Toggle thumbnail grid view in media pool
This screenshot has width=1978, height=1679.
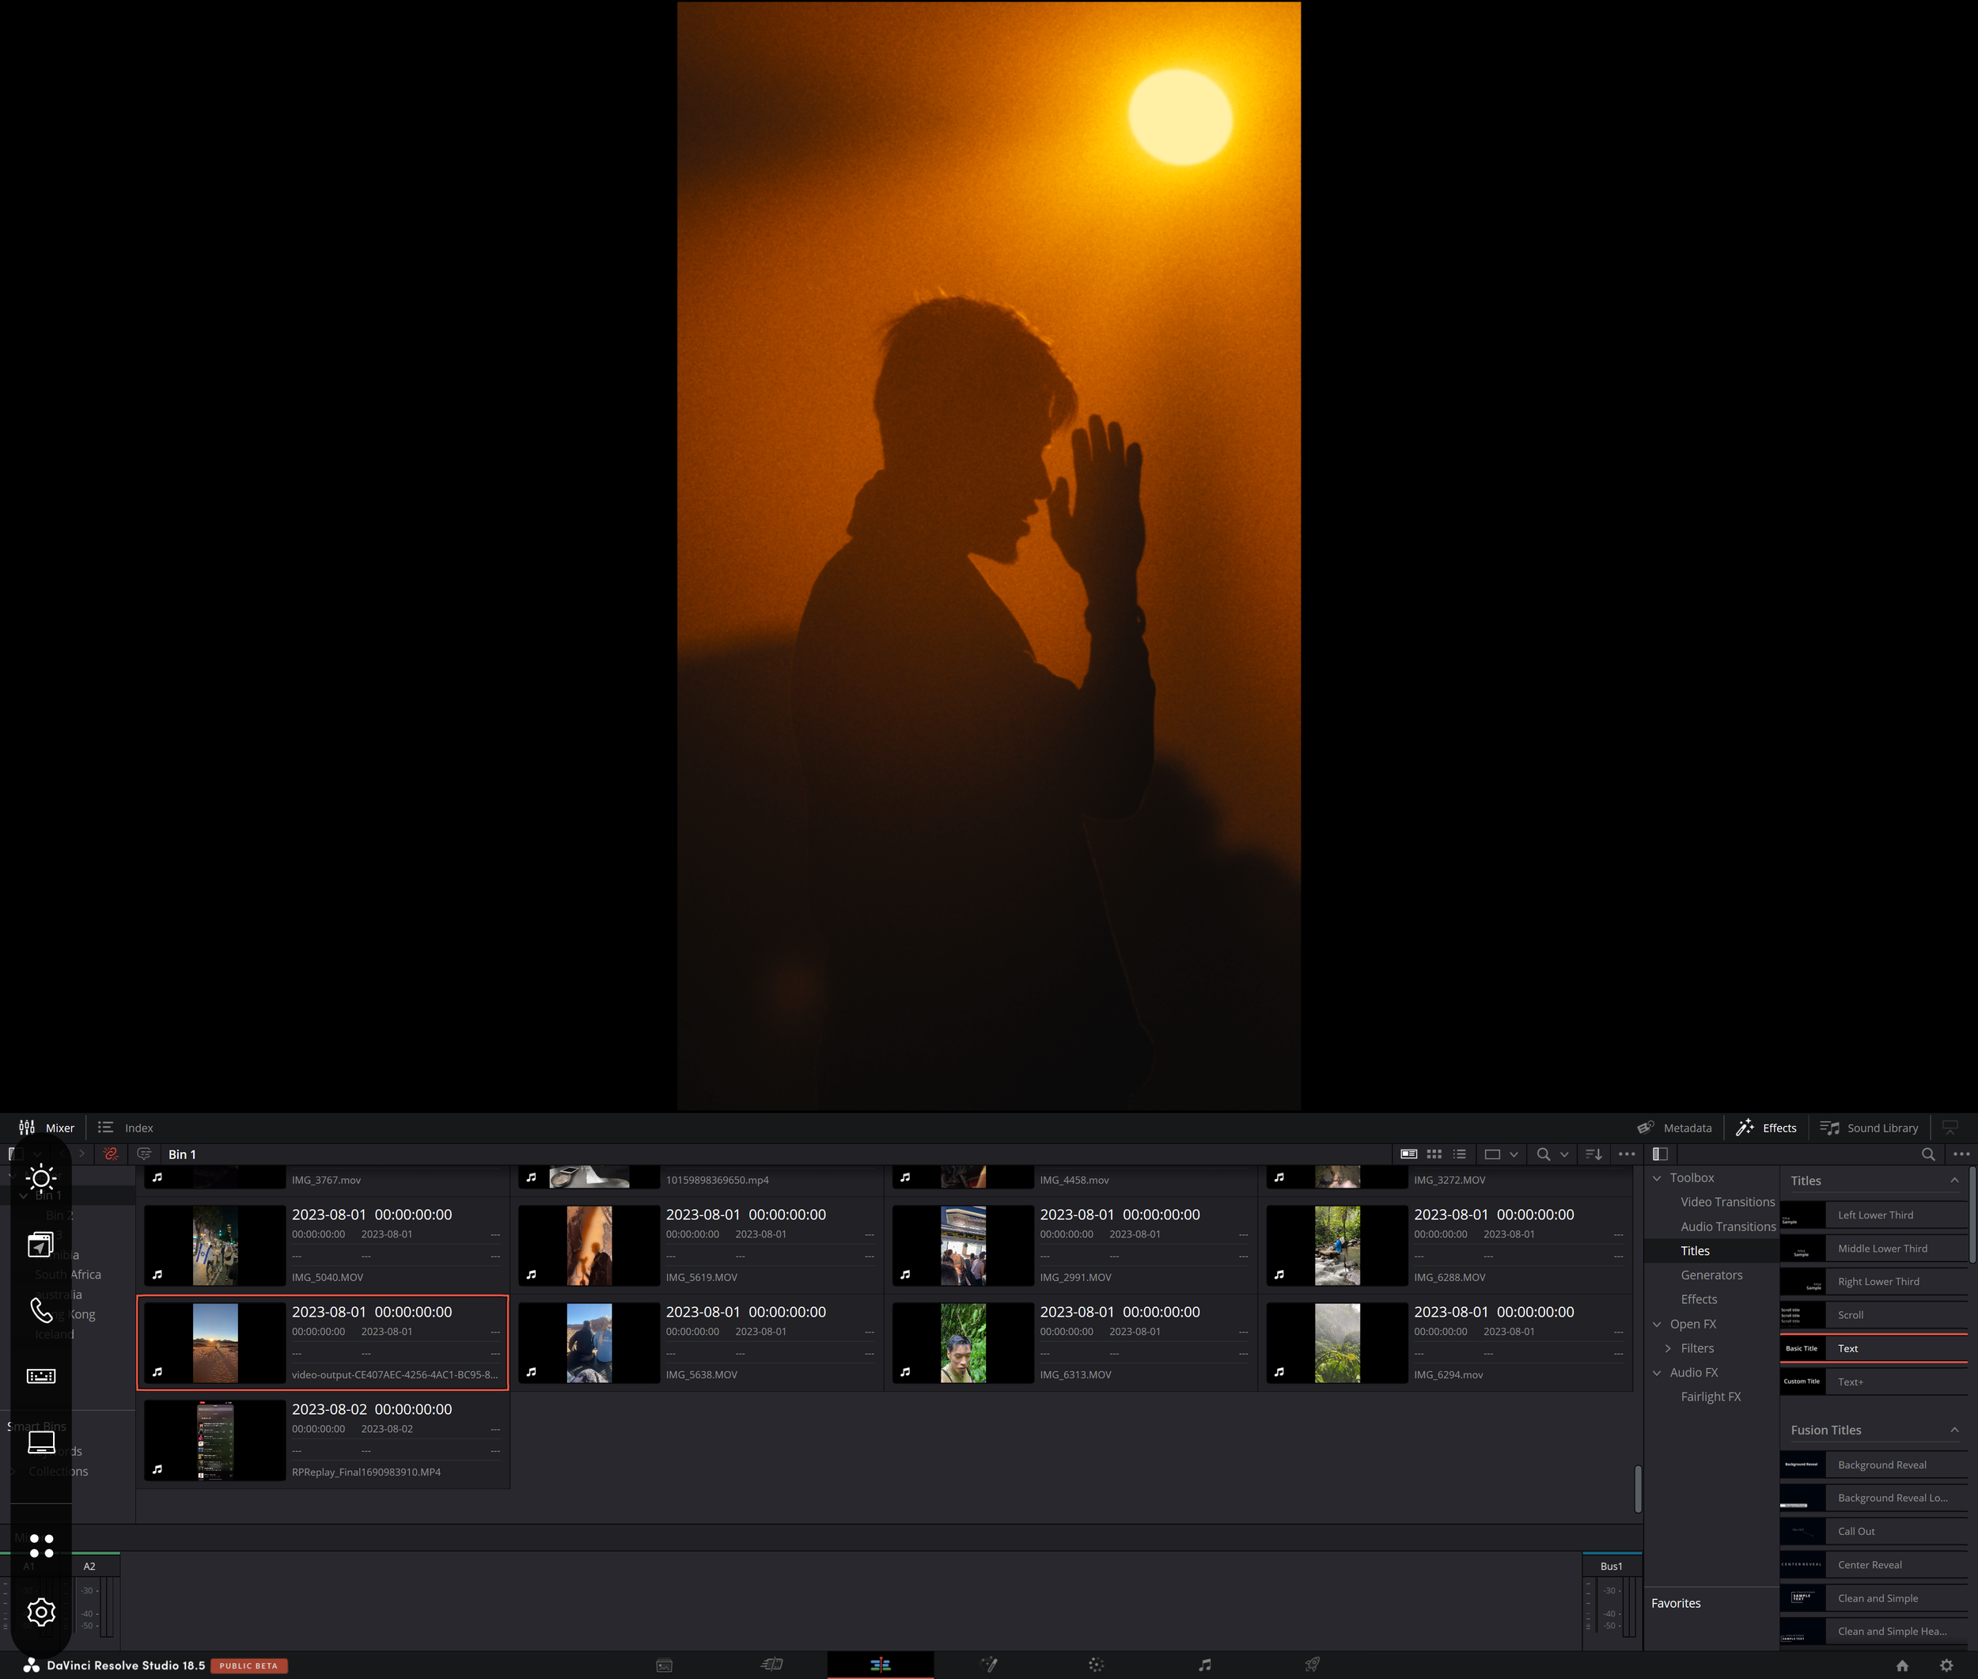(1434, 1154)
